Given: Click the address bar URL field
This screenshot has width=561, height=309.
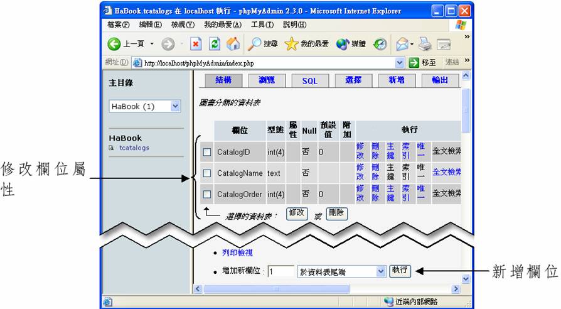Looking at the screenshot, I should 269,63.
